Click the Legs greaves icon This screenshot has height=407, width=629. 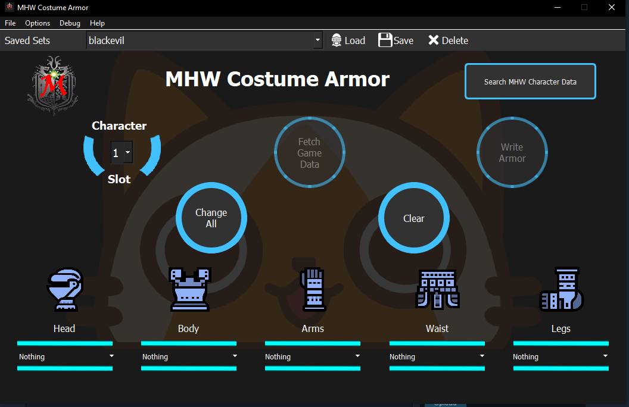coord(561,289)
